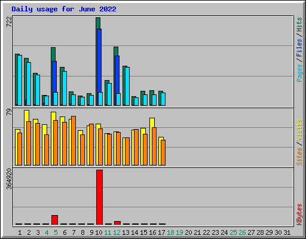Screen dimensions: 306x239
Task: Click the red KBytes legend label
Action: click(299, 215)
